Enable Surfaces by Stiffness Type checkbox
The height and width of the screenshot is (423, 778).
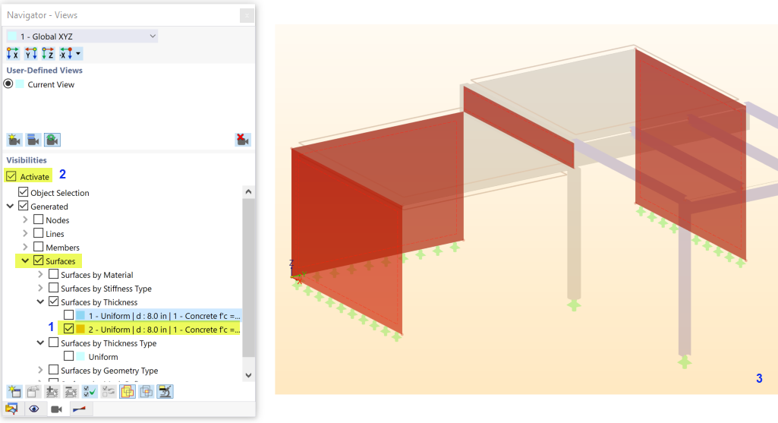click(x=54, y=288)
